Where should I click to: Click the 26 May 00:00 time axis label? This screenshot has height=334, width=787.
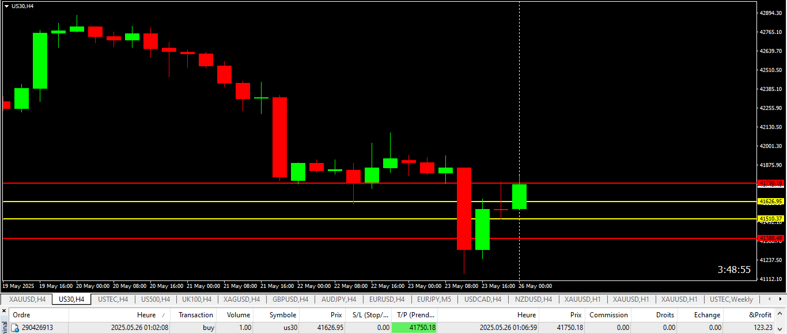535,286
